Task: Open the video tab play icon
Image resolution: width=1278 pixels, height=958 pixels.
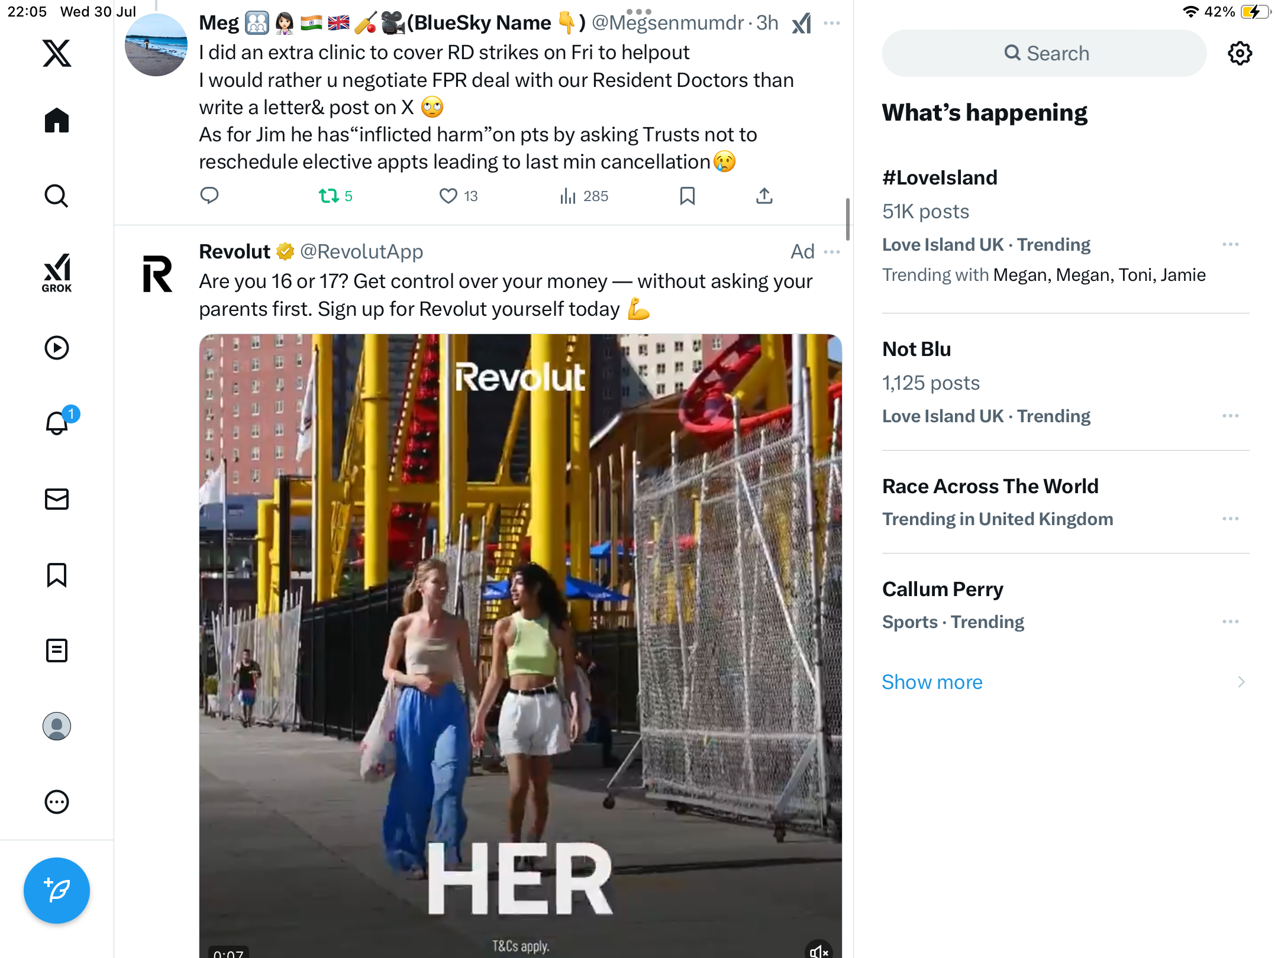Action: (x=57, y=348)
